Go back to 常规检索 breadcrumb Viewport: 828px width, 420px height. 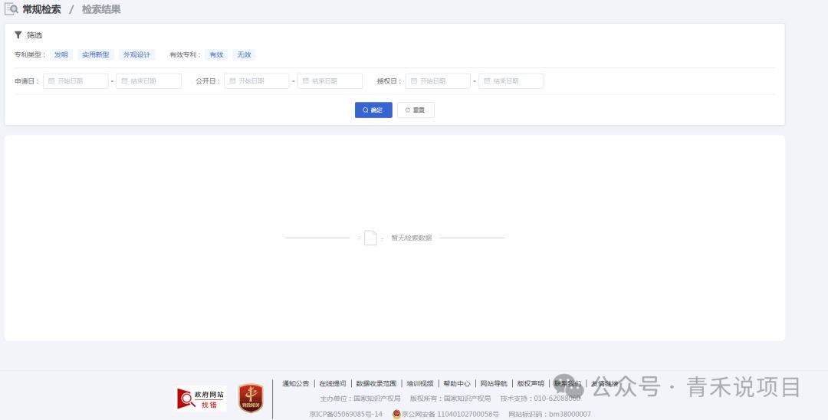click(41, 9)
